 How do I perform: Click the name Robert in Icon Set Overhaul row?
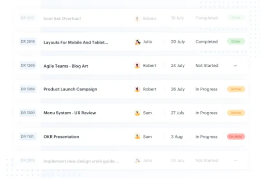pos(149,18)
